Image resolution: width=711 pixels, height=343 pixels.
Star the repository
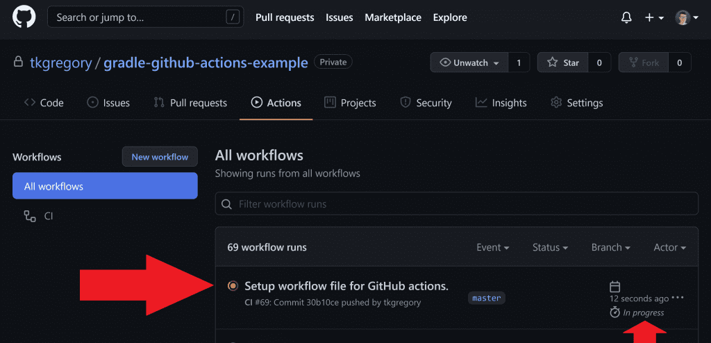[x=563, y=62]
